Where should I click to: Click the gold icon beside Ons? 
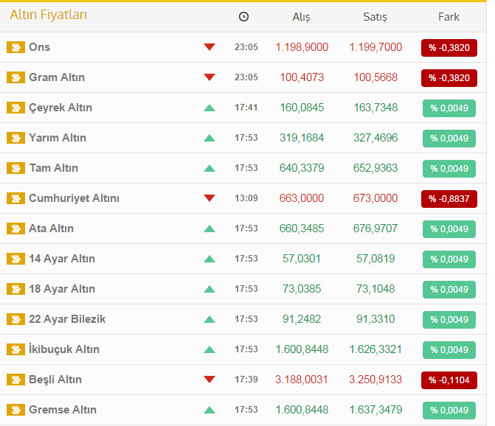(15, 47)
